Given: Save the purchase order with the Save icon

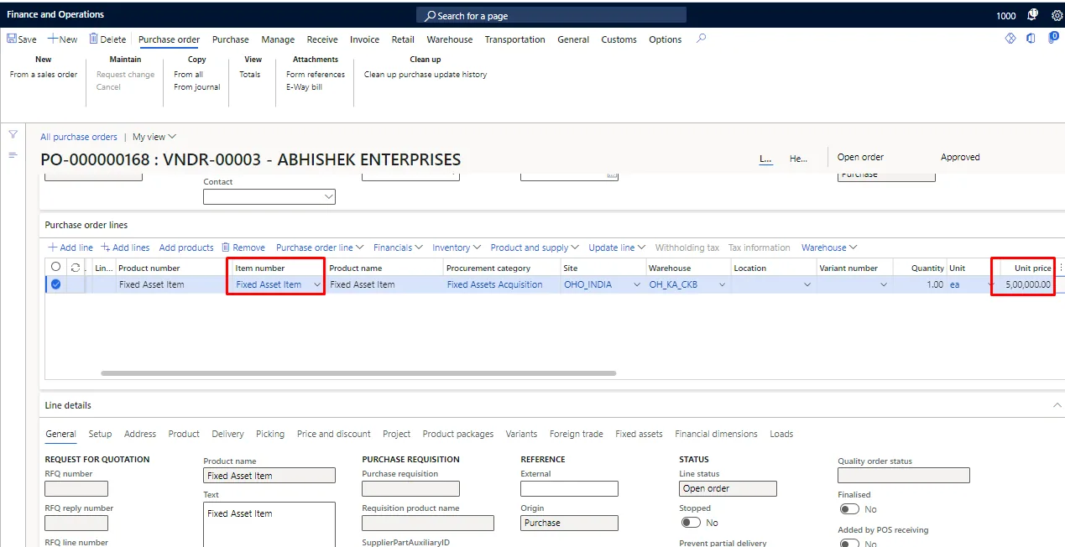Looking at the screenshot, I should tap(22, 39).
